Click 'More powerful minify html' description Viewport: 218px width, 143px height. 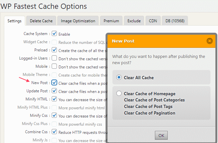[82, 108]
